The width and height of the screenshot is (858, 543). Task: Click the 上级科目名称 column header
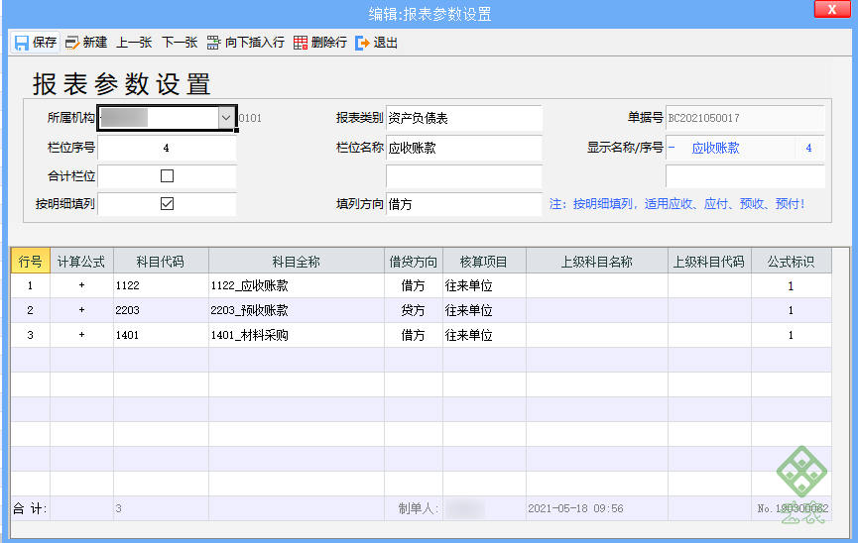pos(597,262)
